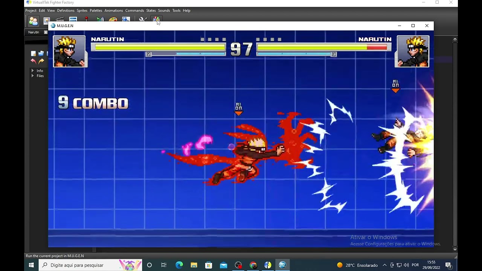Open the Tools menu
The image size is (482, 271).
point(176,11)
